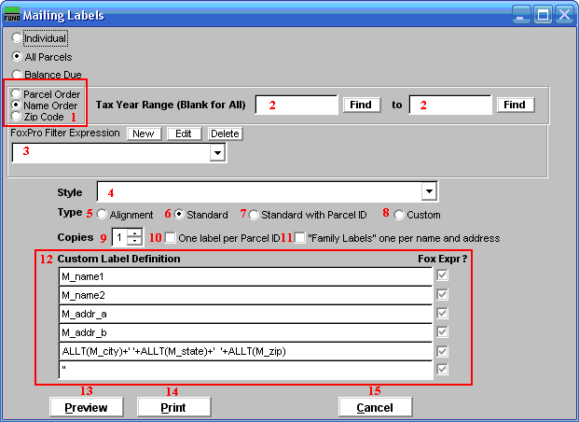Enable One label per Parcel ID

pyautogui.click(x=170, y=238)
